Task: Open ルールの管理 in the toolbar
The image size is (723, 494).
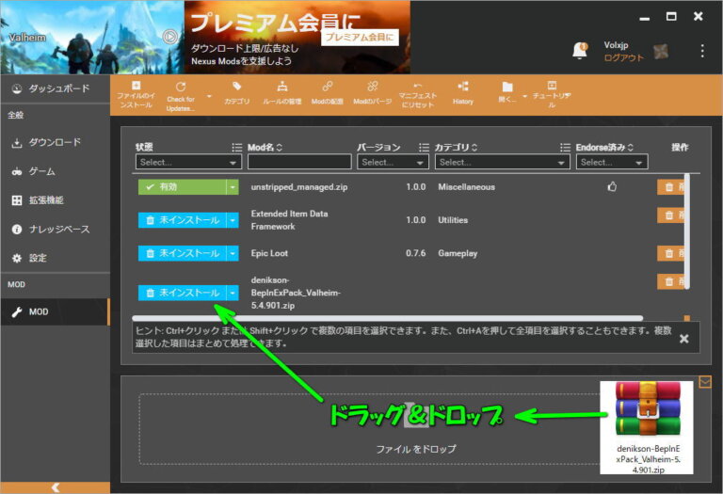Action: (x=282, y=93)
